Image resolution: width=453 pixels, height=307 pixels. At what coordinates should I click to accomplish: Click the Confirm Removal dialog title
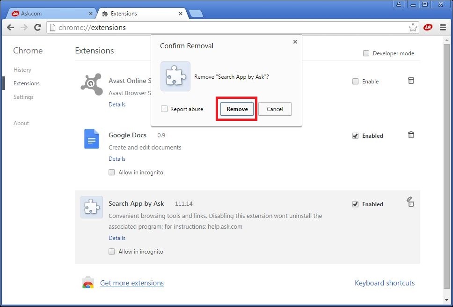click(187, 46)
